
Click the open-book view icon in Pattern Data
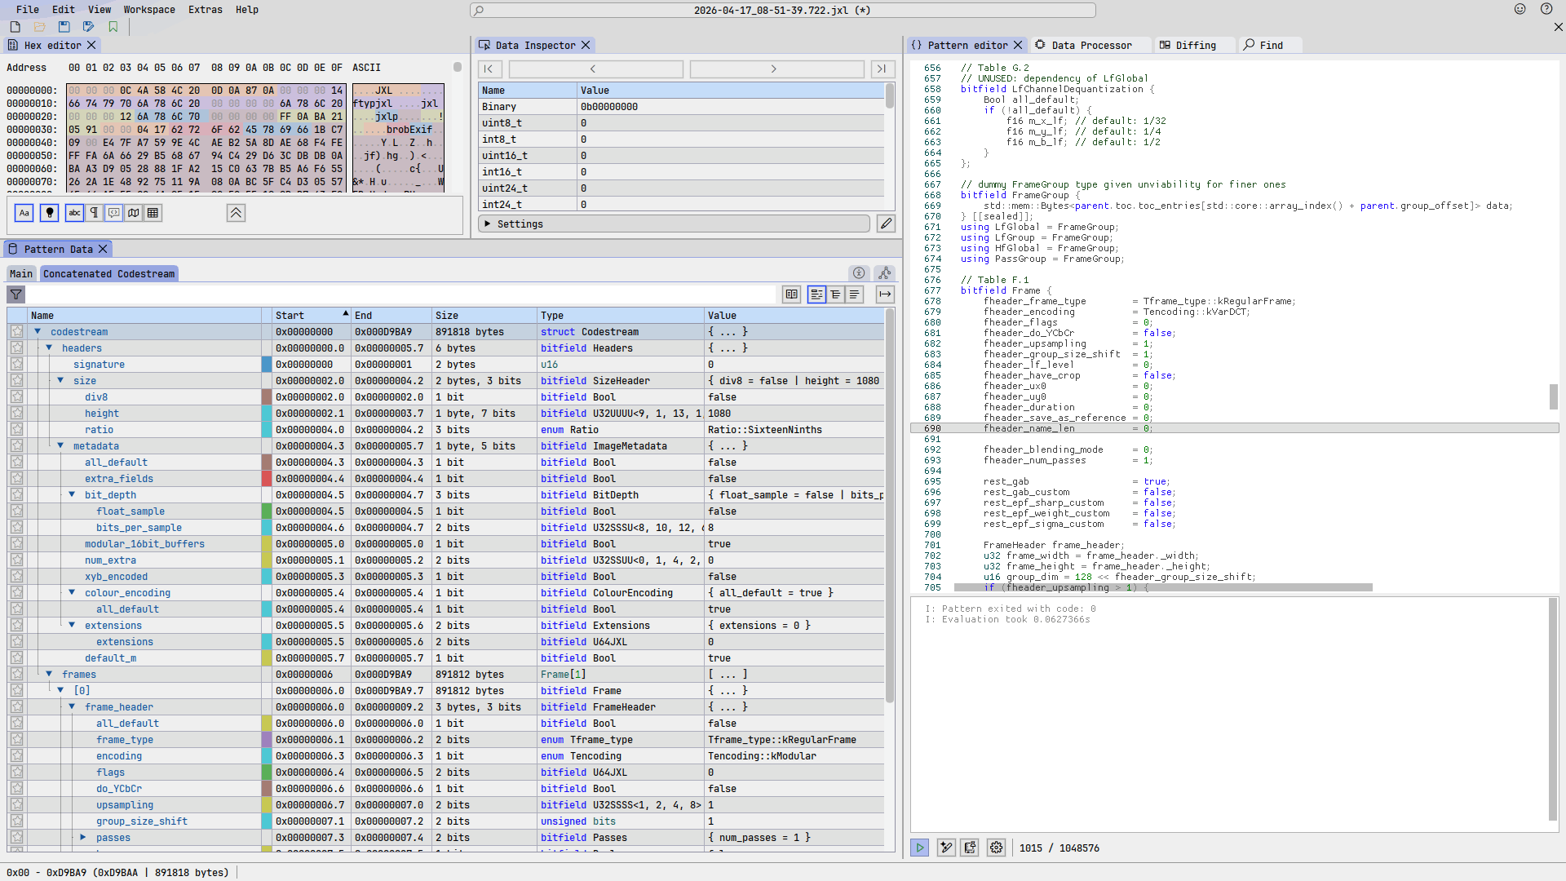791,294
